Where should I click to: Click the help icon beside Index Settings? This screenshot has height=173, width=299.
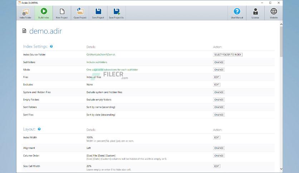(51, 46)
